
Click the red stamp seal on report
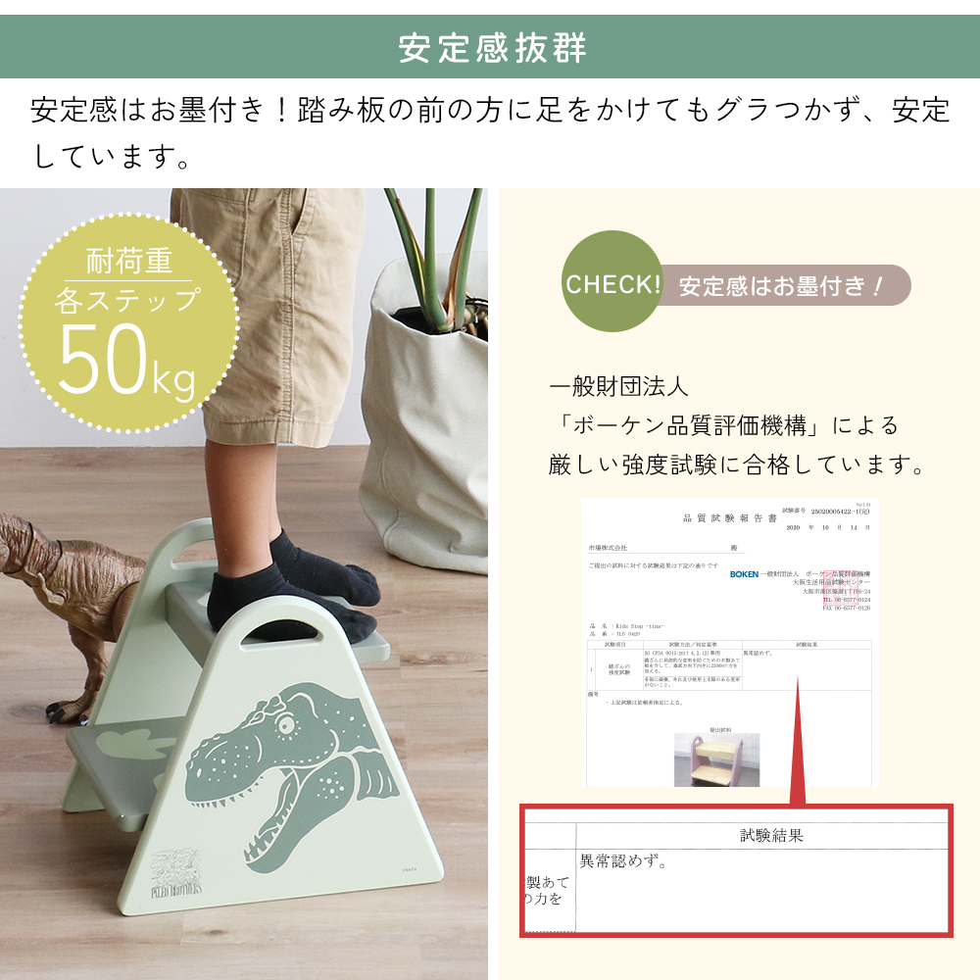(x=841, y=587)
